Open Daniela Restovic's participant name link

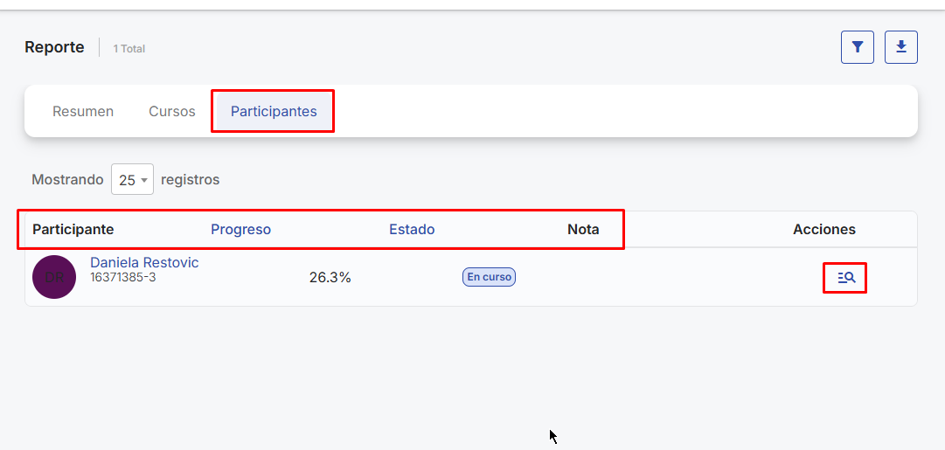[x=144, y=263]
